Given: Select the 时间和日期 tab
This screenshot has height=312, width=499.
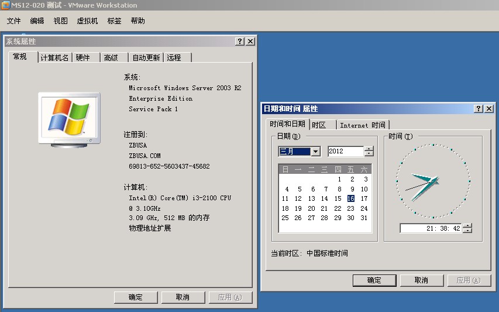Looking at the screenshot, I should pos(287,124).
